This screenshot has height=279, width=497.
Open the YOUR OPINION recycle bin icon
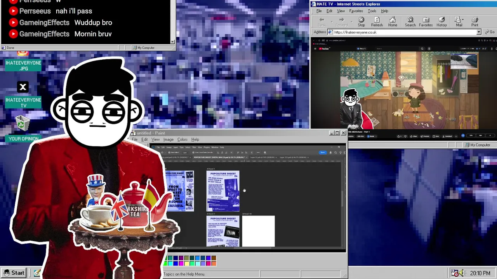[23, 129]
